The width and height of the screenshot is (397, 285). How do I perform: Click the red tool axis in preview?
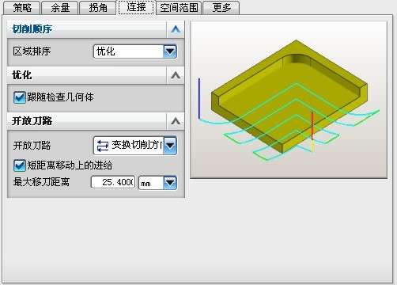(x=312, y=126)
